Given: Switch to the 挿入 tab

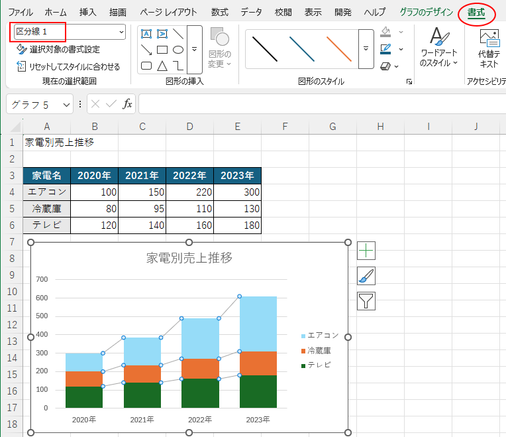Looking at the screenshot, I should (x=88, y=13).
